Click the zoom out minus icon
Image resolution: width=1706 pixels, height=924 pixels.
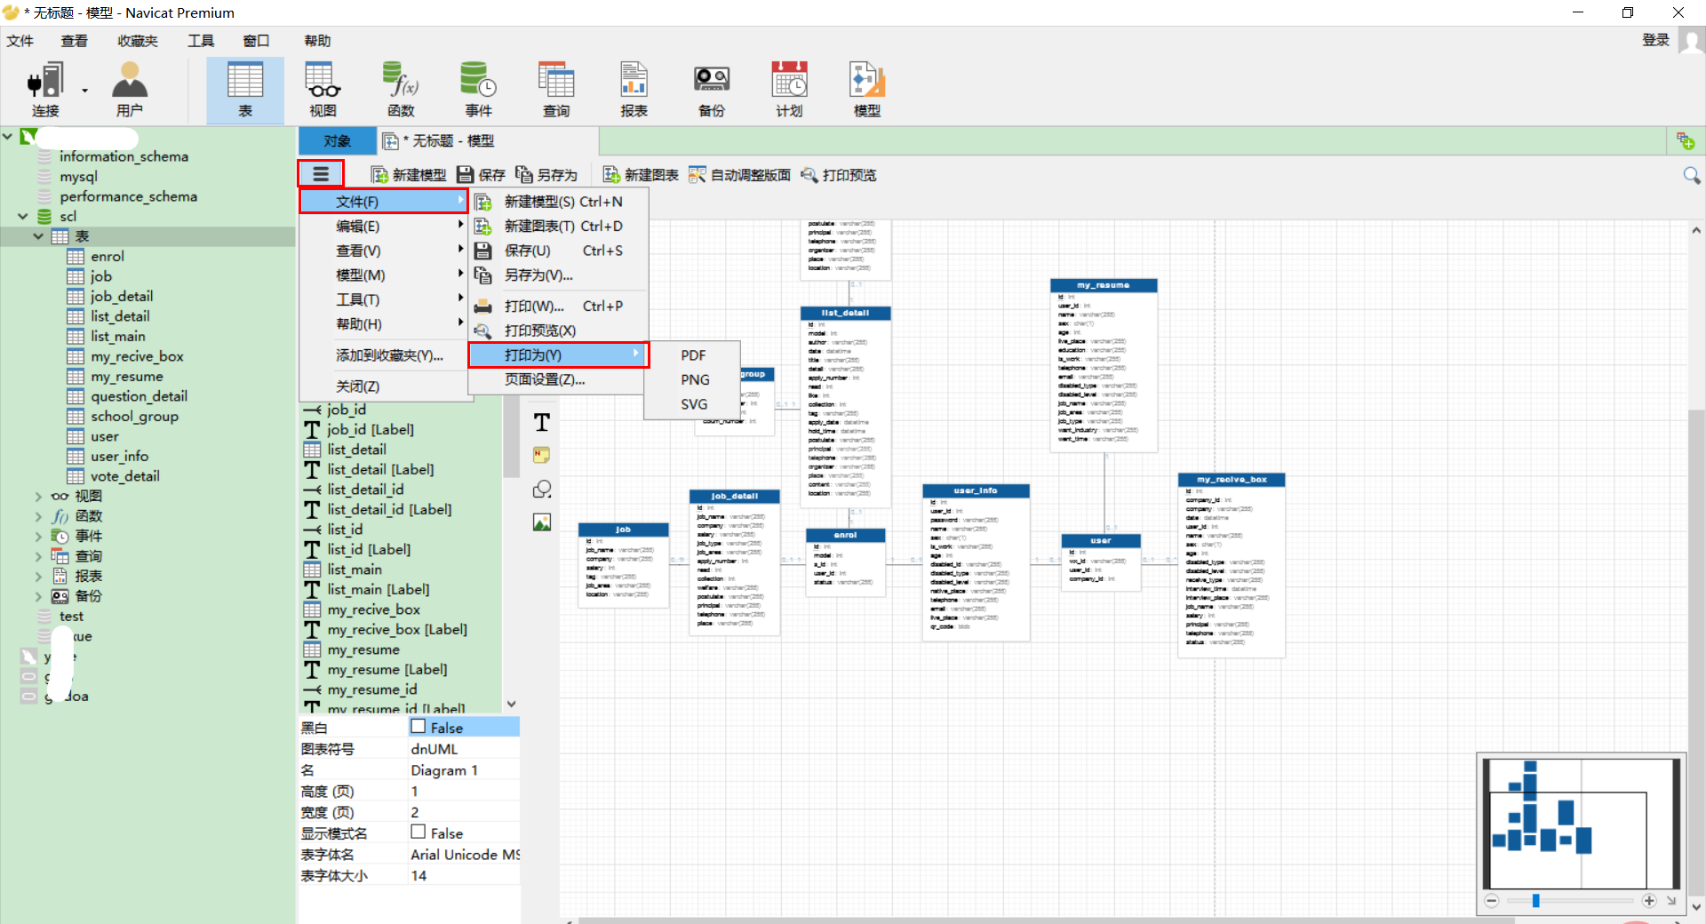pyautogui.click(x=1492, y=901)
